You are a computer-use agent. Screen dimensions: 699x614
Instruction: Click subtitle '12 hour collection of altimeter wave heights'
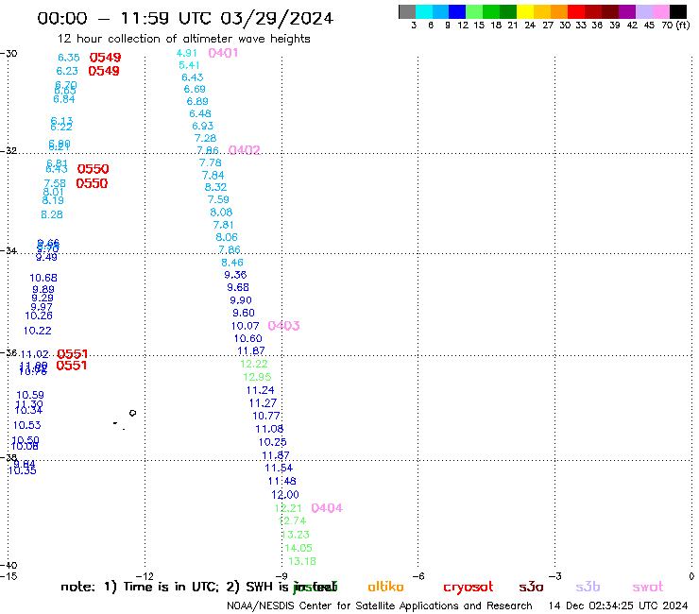point(183,39)
